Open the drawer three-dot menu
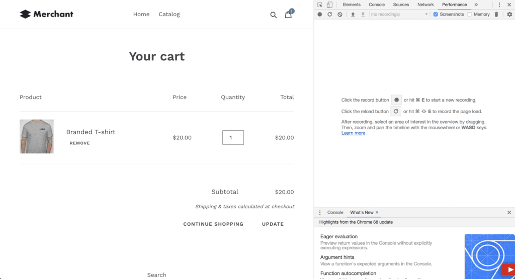Screen dimensions: 515x279 (320, 212)
